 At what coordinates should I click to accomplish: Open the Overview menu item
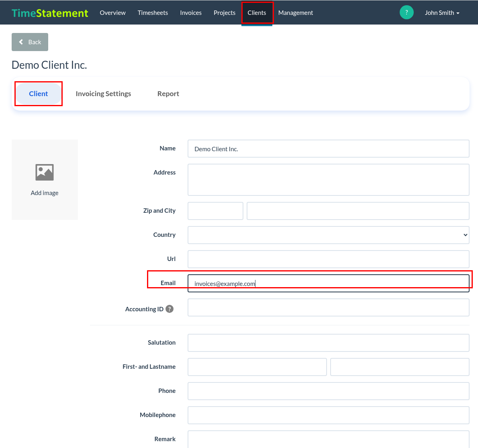coord(112,13)
